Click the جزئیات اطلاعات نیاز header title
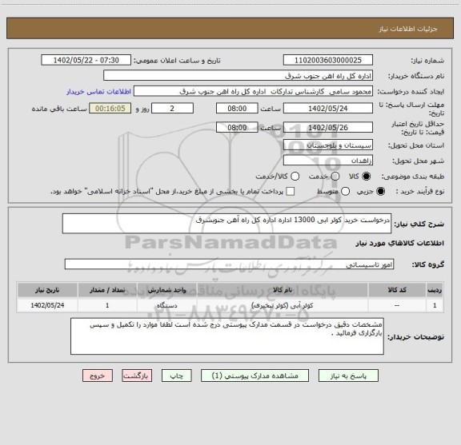The width and height of the screenshot is (461, 445). pos(408,29)
